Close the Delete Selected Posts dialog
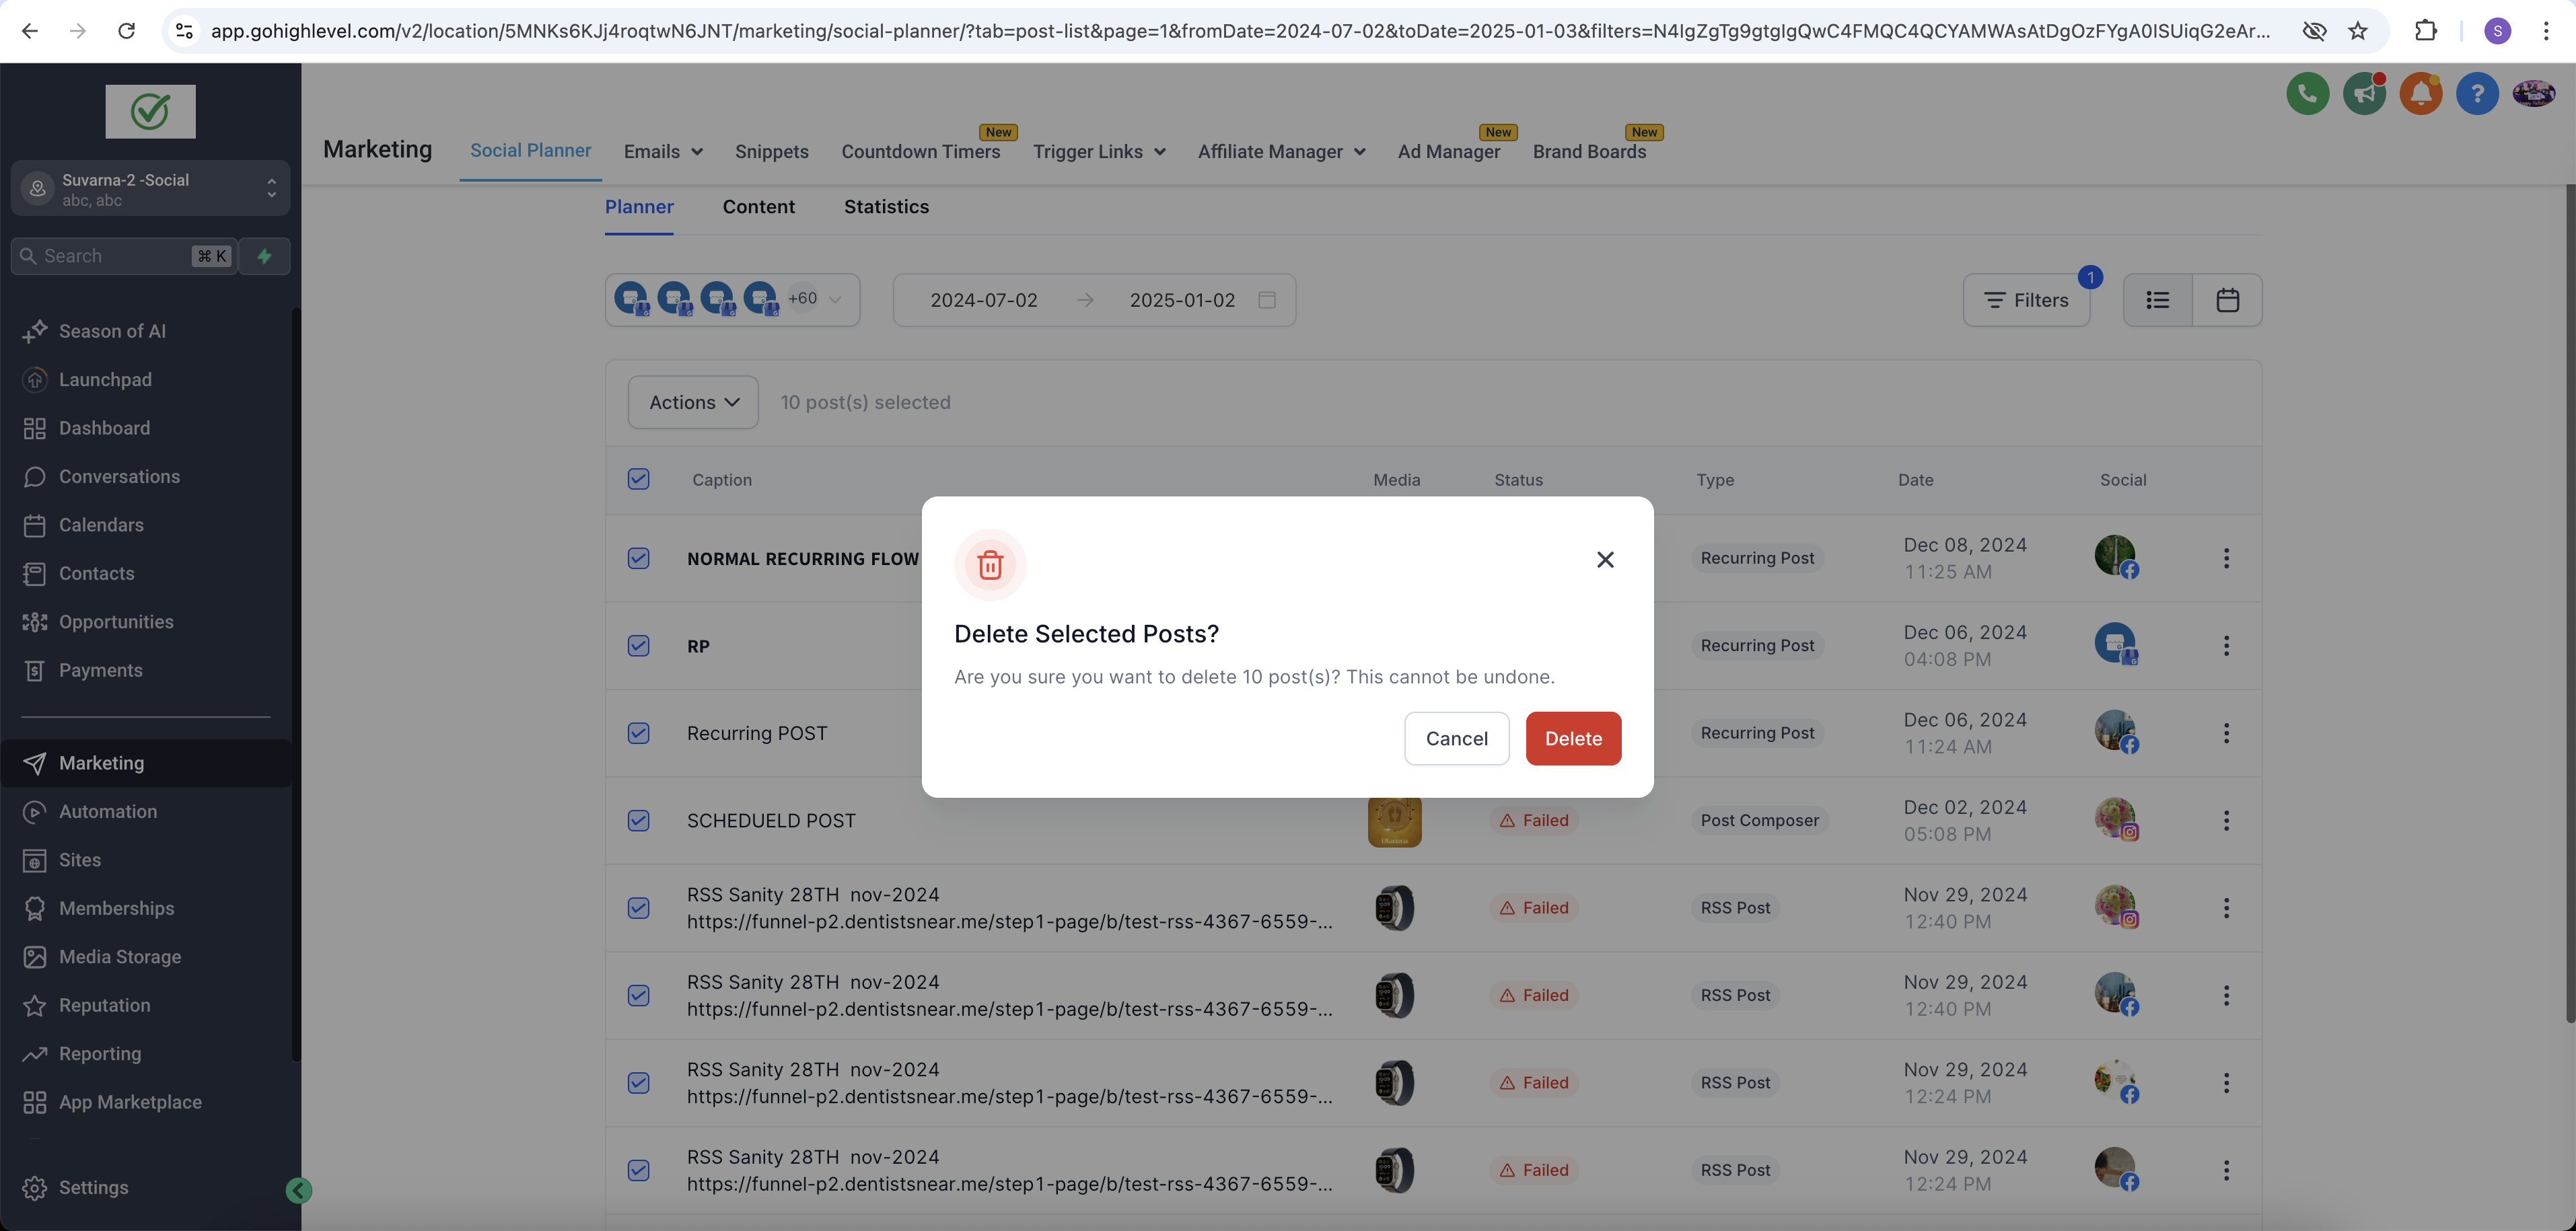Screen dimensions: 2576x1231 tap(1605, 560)
